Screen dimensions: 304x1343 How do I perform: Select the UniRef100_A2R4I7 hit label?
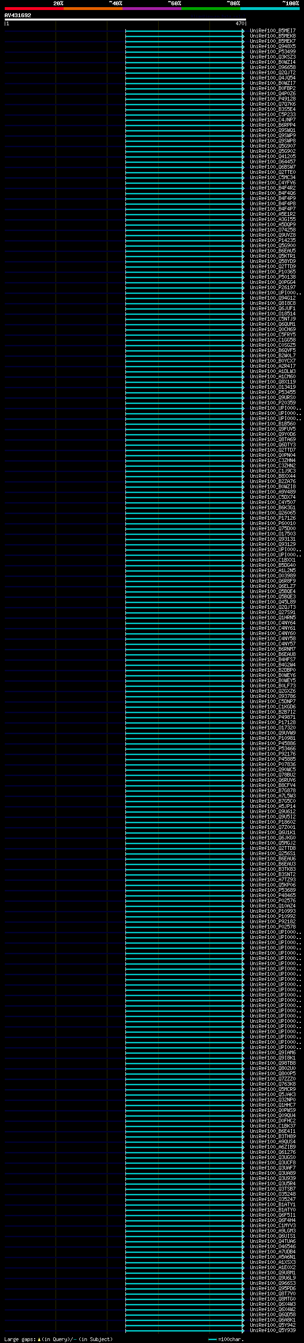272,366
